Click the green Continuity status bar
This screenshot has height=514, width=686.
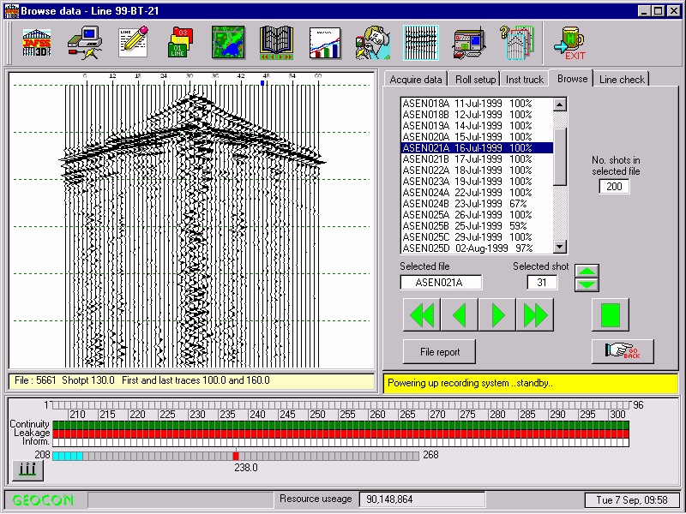(x=340, y=425)
